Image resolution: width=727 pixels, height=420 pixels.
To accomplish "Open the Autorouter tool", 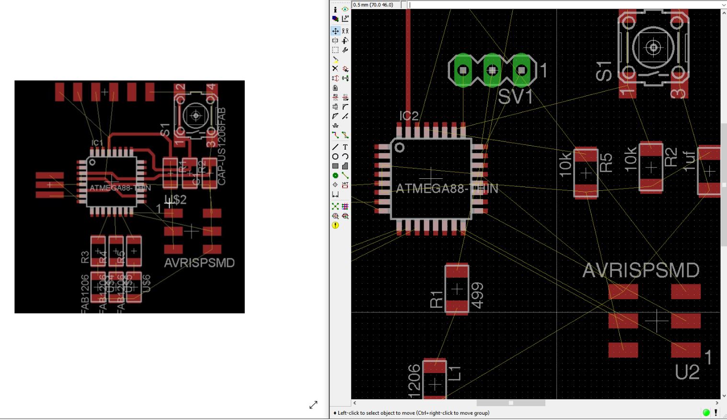I will click(x=345, y=207).
